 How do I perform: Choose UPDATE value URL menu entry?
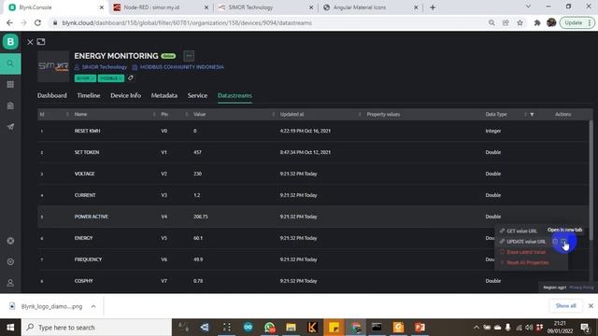(526, 242)
